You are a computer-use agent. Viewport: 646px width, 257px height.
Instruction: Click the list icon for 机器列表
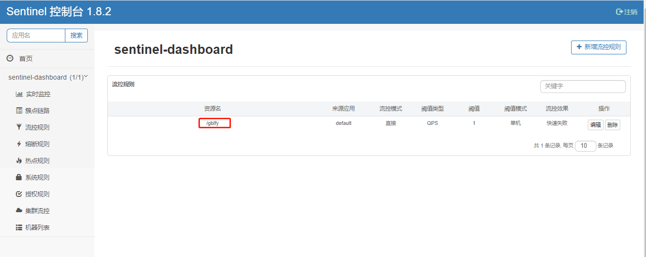19,227
